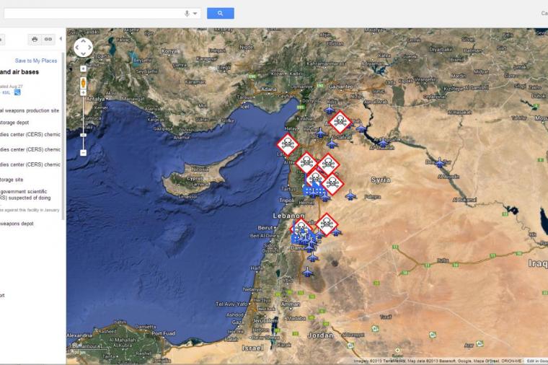Zoom out with the minus button

[83, 152]
